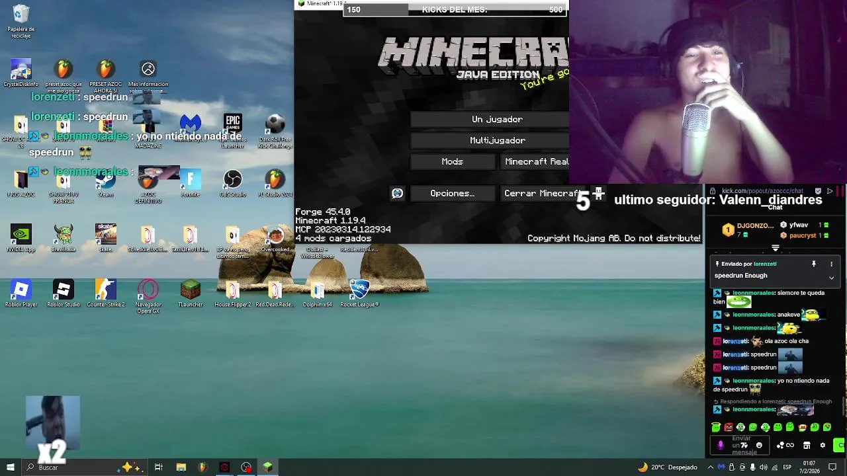Open Kick chat settings gear icon
Image resolution: width=847 pixels, height=476 pixels.
pyautogui.click(x=823, y=446)
